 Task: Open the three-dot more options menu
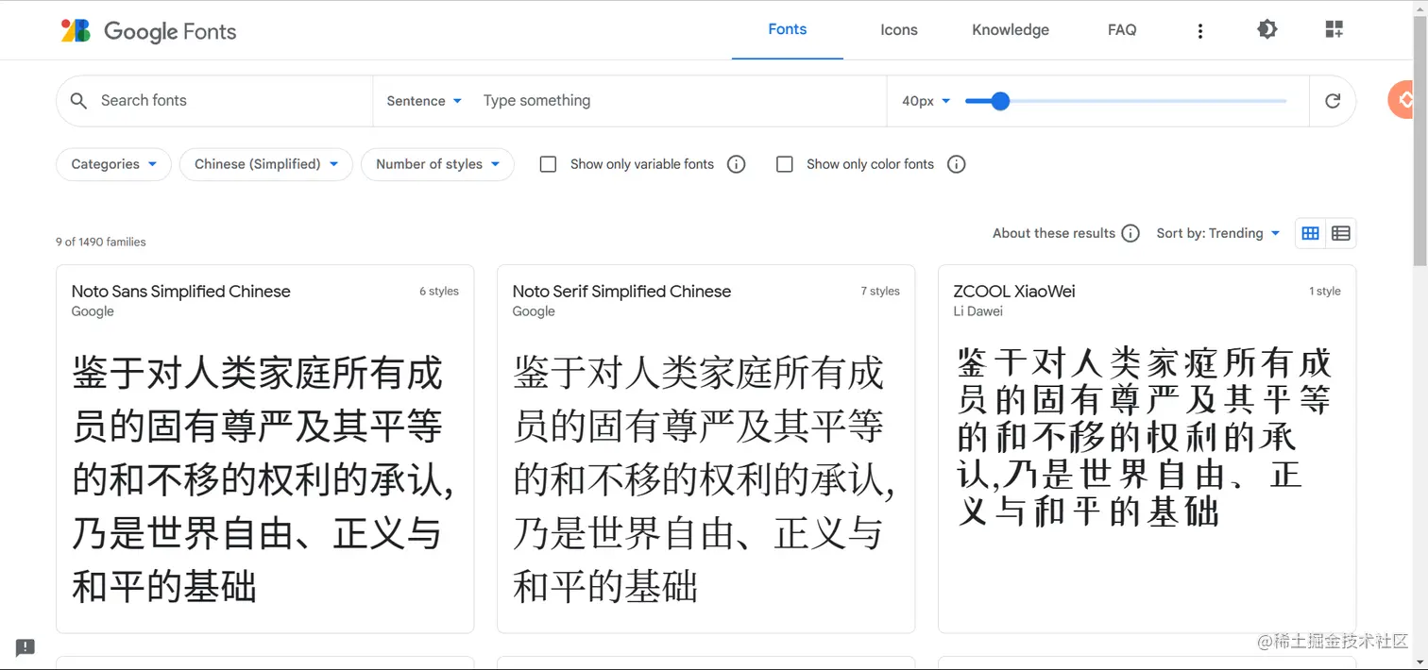[1200, 31]
